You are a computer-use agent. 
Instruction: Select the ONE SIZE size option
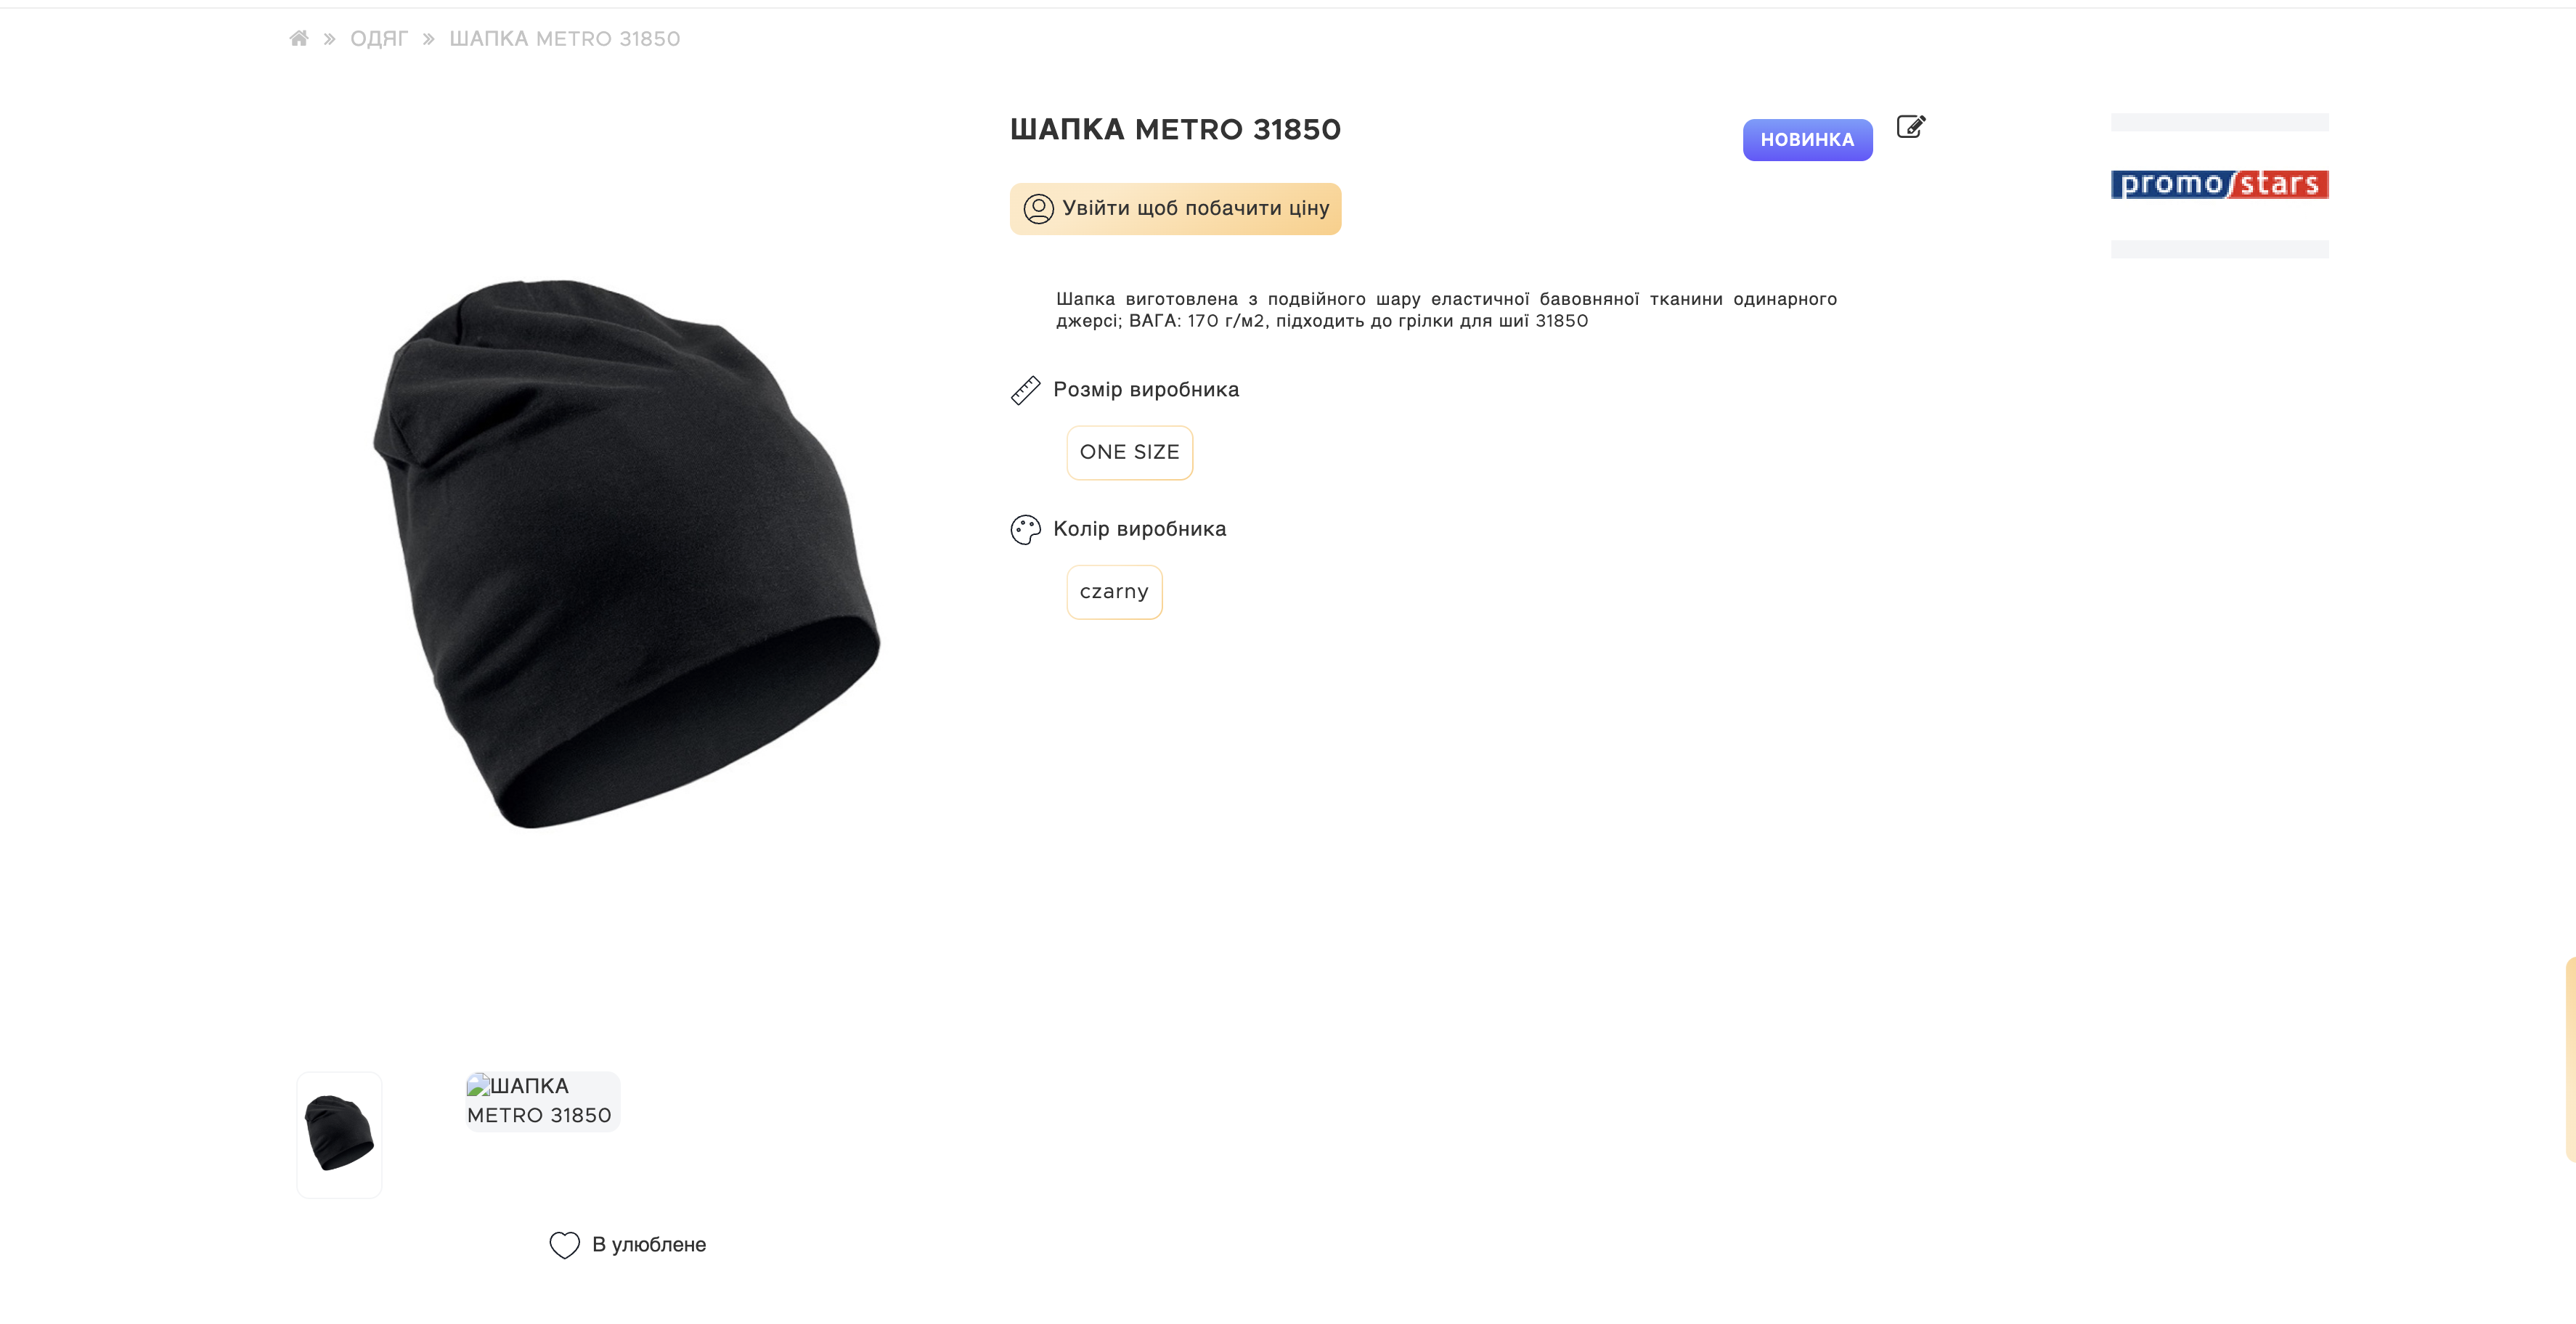pos(1129,453)
